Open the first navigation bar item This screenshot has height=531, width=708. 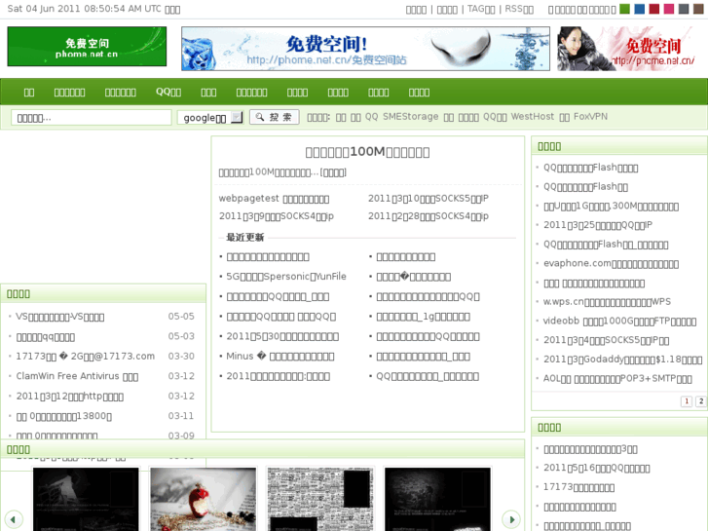(29, 93)
